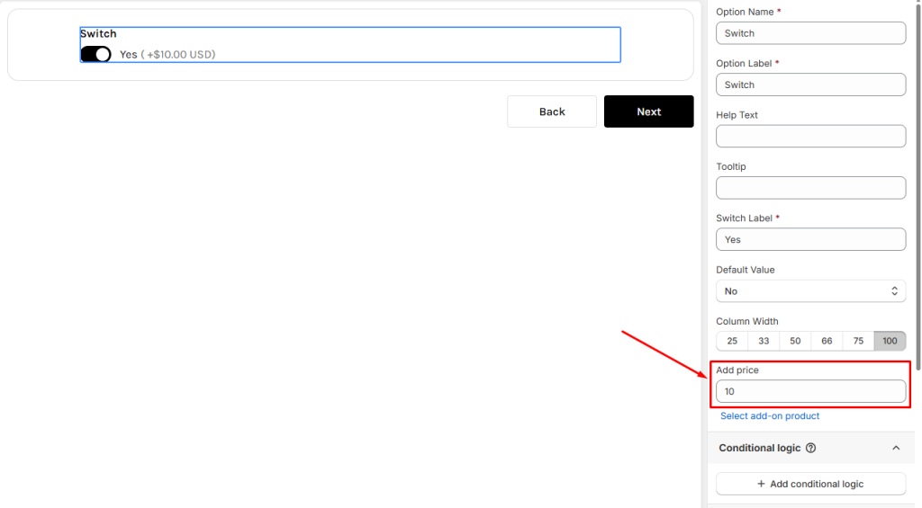Focus the Option Name input field

click(x=810, y=33)
